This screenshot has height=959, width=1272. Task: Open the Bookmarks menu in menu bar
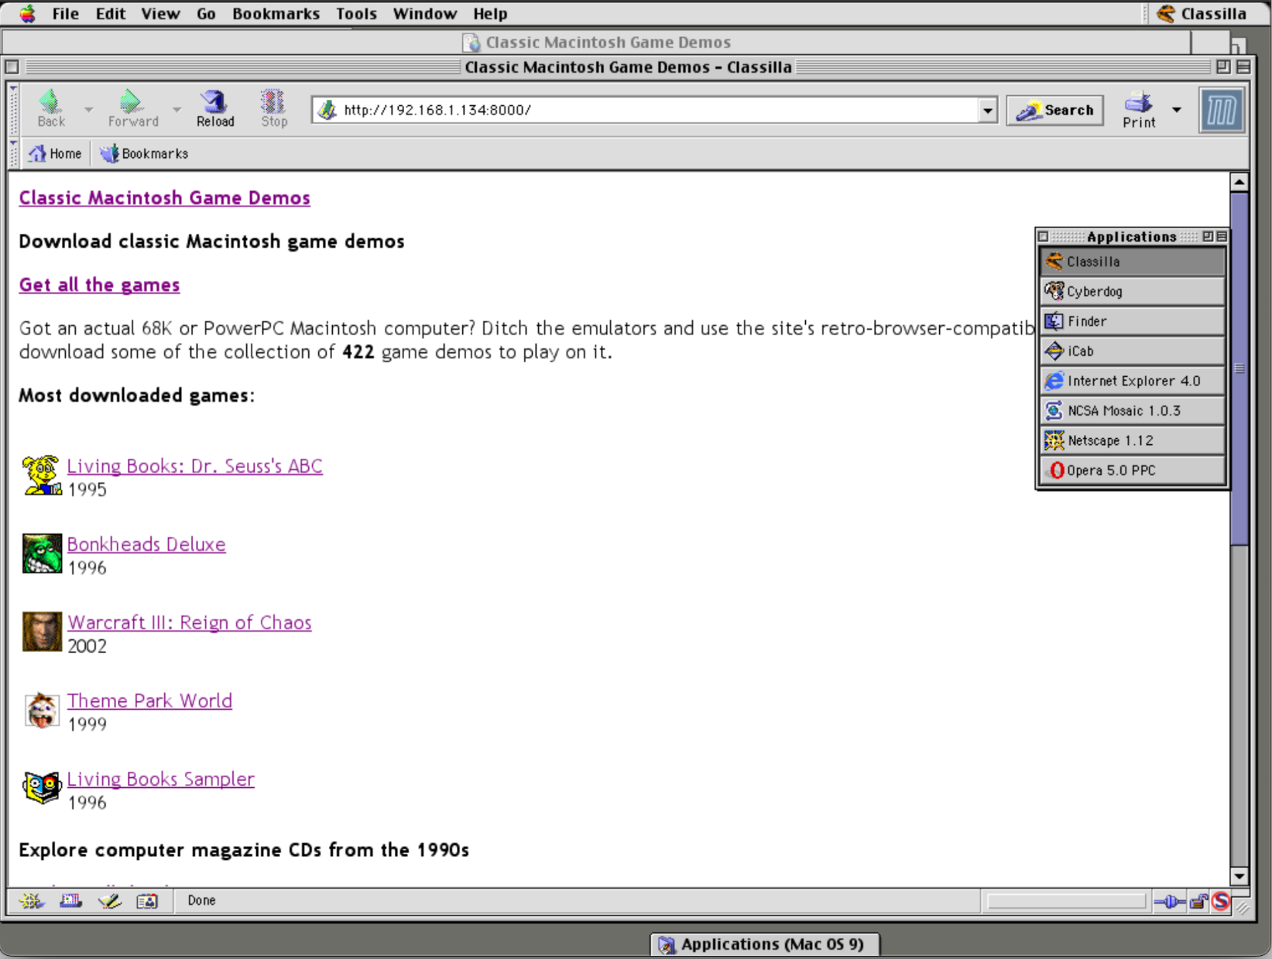tap(276, 14)
